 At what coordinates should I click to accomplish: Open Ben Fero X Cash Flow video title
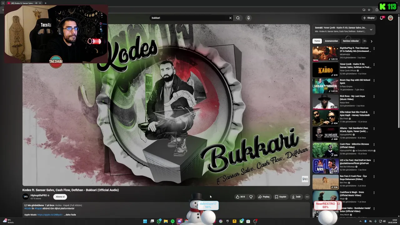(353, 177)
